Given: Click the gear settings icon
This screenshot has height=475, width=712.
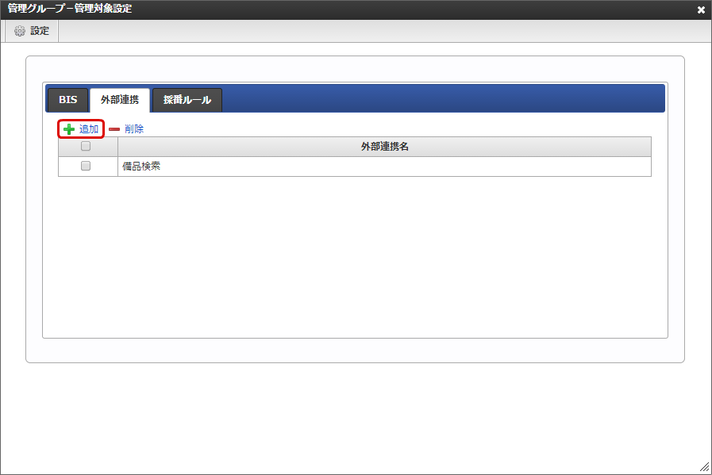Looking at the screenshot, I should click(x=20, y=31).
